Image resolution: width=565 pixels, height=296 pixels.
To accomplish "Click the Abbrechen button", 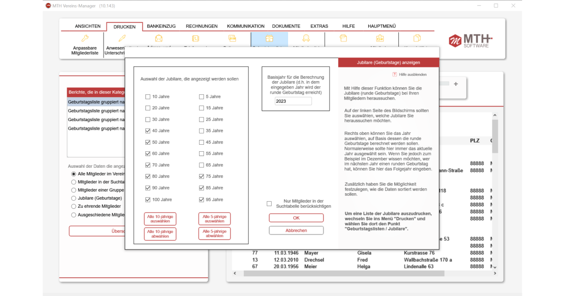I will (296, 230).
